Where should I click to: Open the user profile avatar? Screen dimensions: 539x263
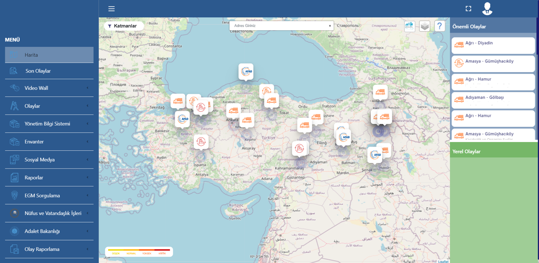pos(487,8)
